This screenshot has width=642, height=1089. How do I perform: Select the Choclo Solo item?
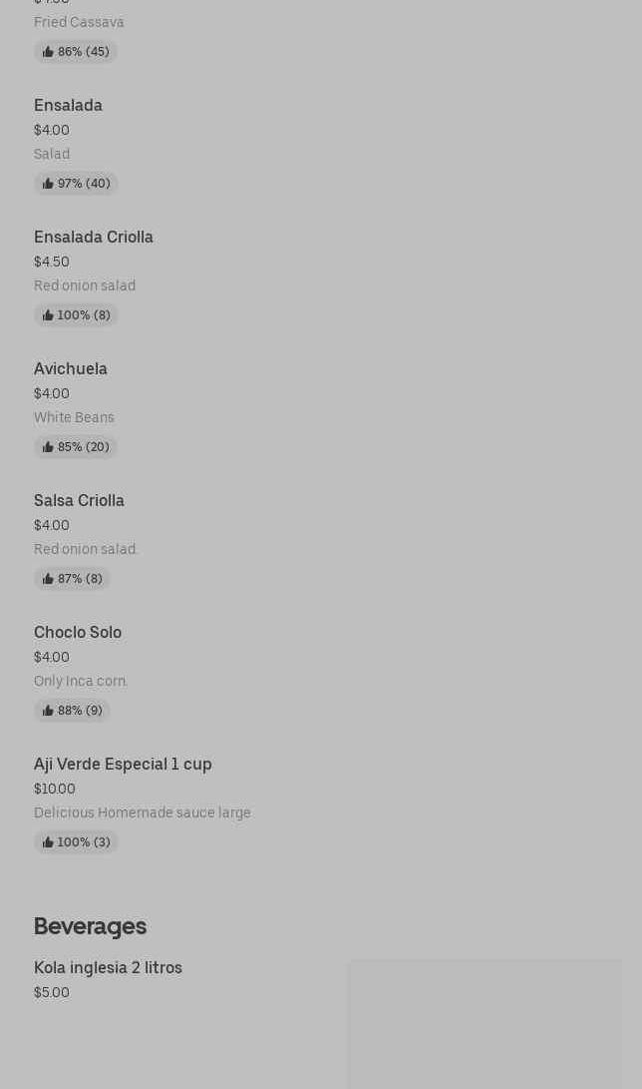[78, 633]
